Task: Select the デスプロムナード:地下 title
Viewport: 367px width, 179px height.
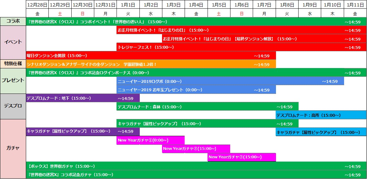Action: point(59,98)
